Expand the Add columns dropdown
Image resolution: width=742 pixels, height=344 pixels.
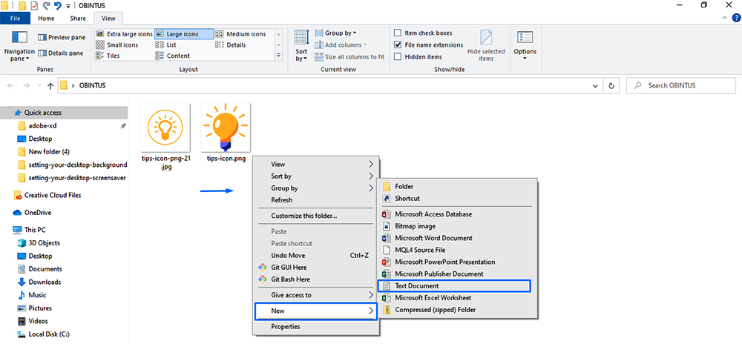pos(343,45)
